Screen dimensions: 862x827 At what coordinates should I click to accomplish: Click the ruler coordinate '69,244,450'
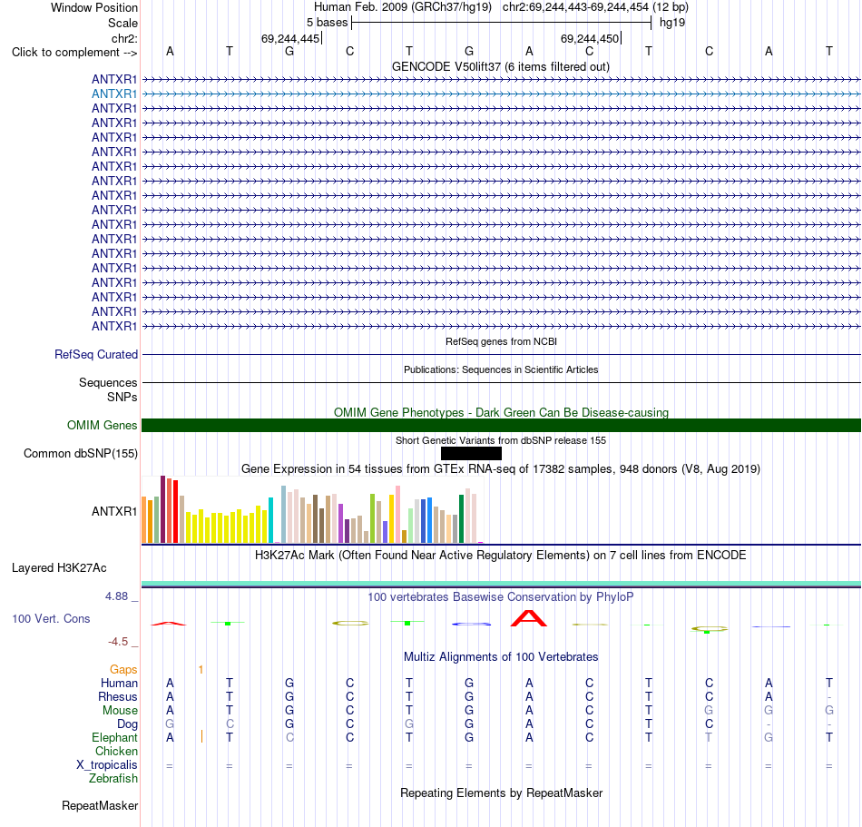(589, 38)
